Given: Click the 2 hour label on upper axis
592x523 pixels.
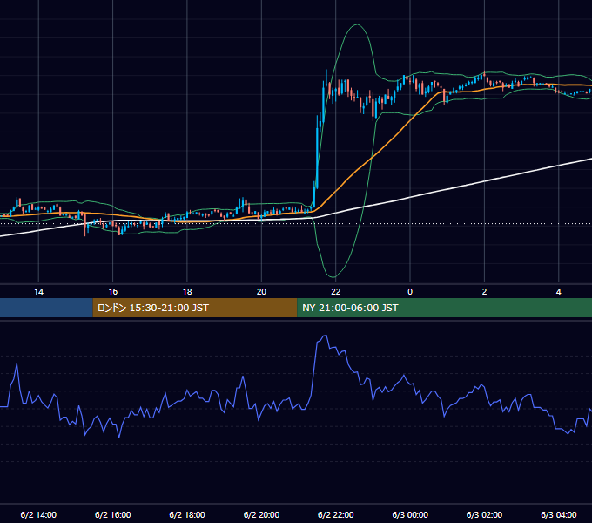Looking at the screenshot, I should 484,292.
